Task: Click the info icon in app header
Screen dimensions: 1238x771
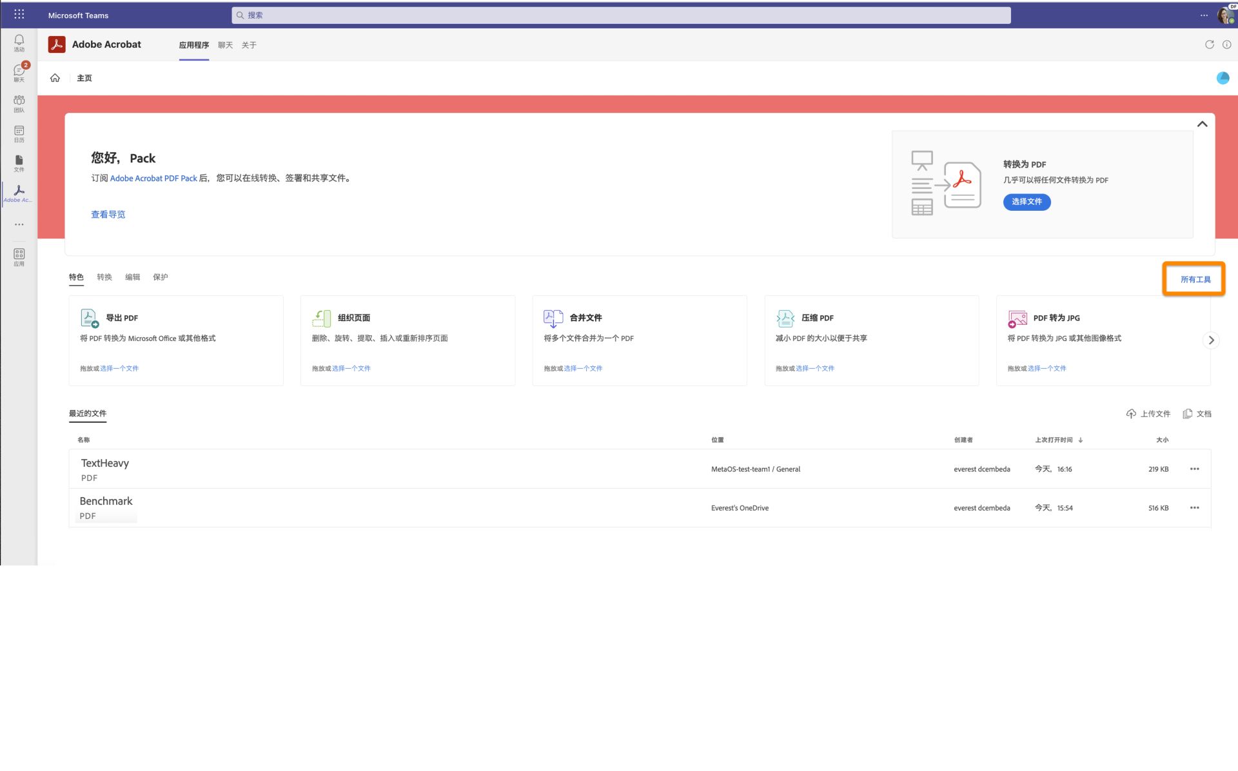Action: click(1227, 44)
